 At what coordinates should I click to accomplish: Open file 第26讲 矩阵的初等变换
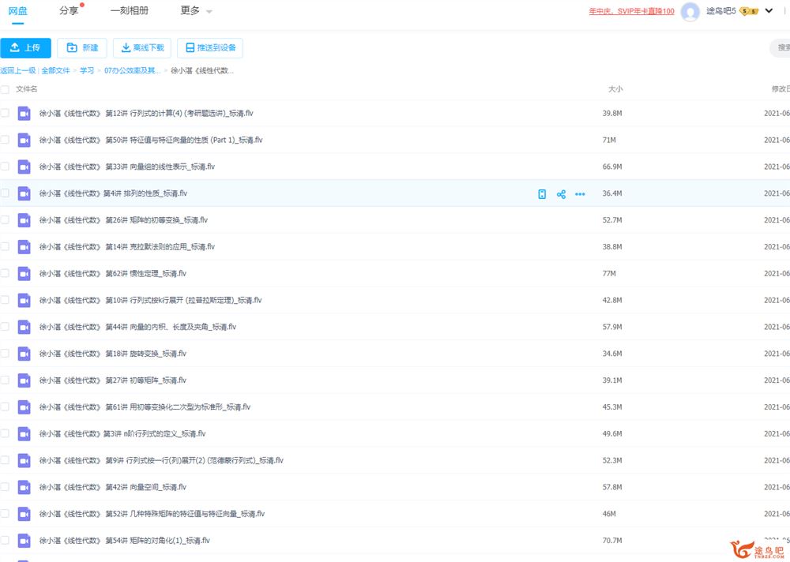(x=123, y=220)
